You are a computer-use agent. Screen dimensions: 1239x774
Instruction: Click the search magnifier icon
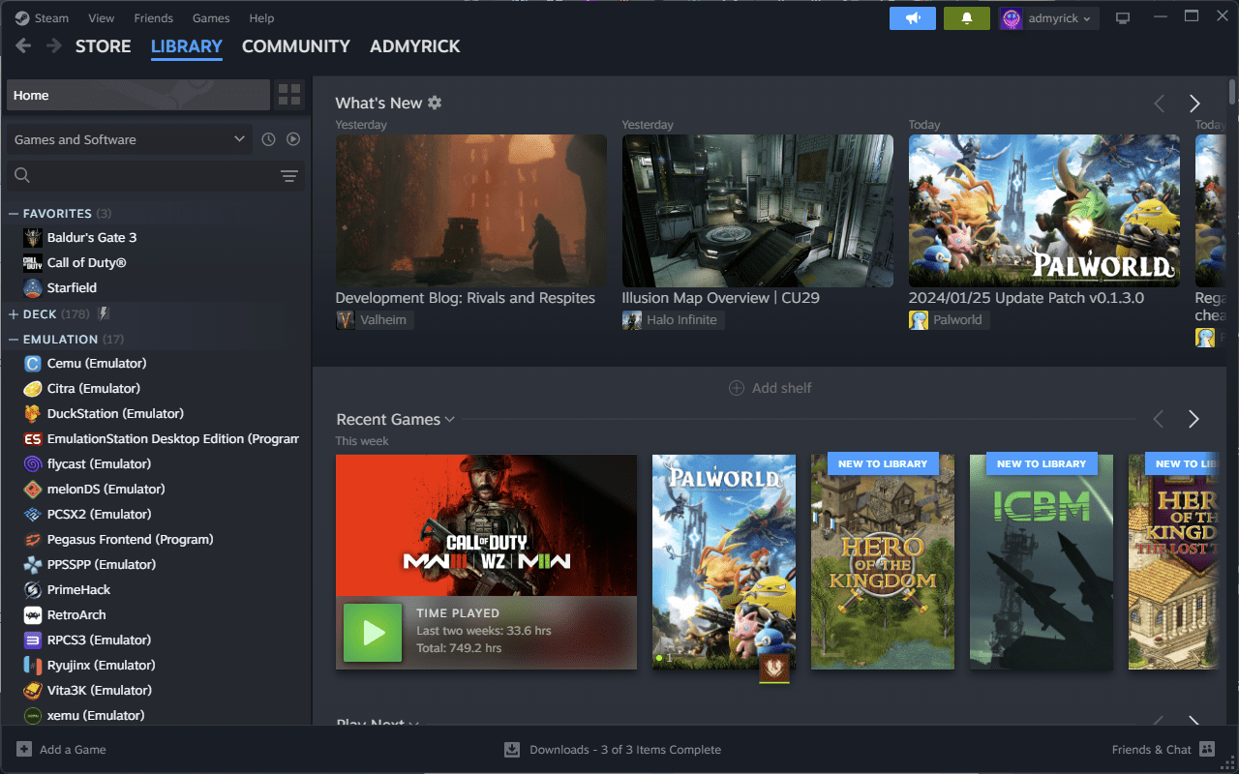22,175
